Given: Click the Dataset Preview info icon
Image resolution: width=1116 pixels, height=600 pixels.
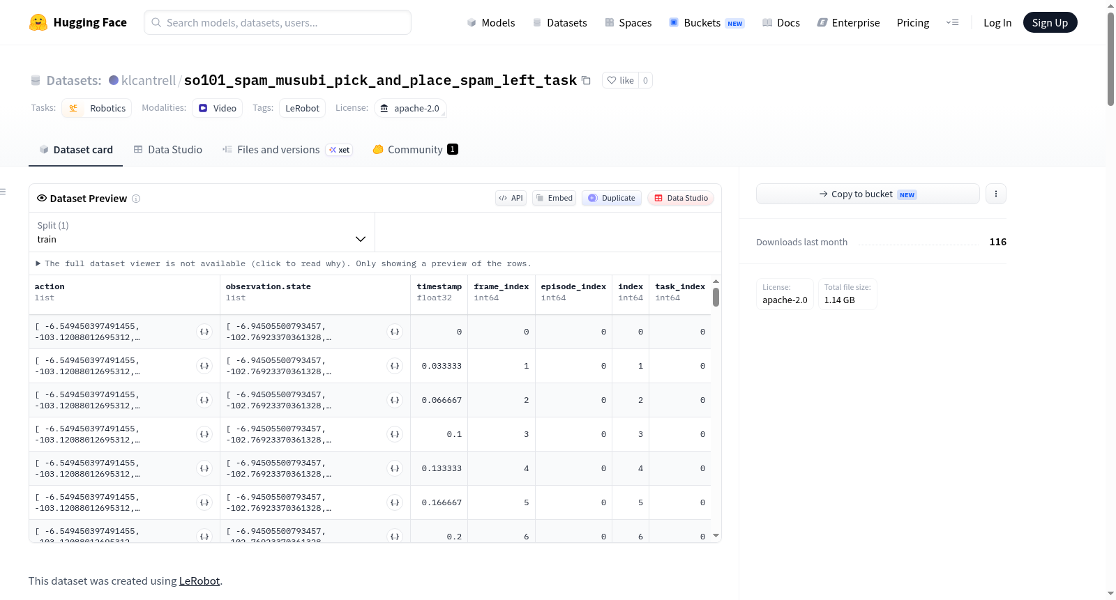Looking at the screenshot, I should click(x=136, y=199).
